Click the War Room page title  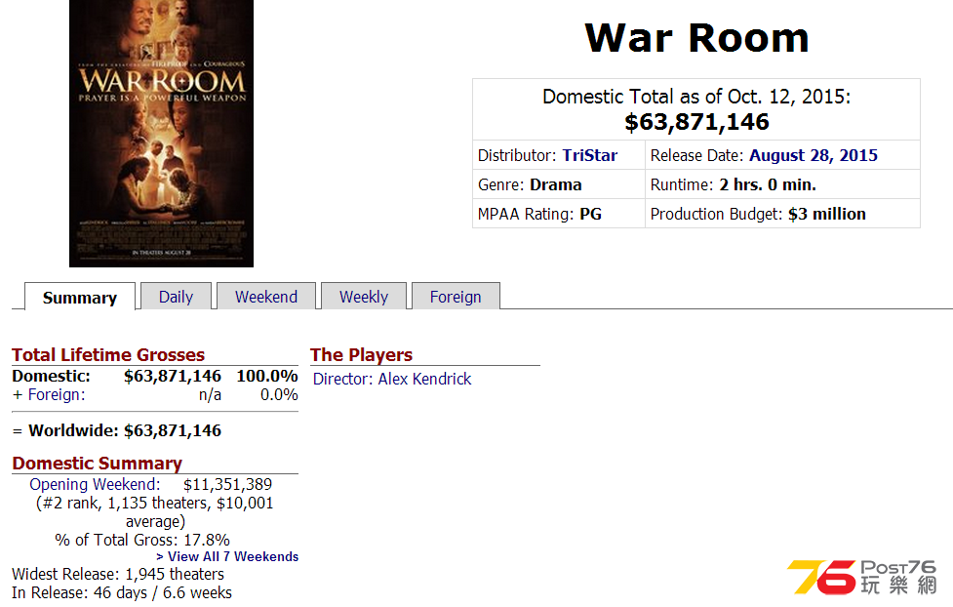click(696, 38)
